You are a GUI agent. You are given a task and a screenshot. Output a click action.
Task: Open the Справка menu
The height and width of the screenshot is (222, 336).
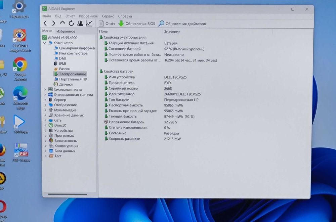pos(125,16)
